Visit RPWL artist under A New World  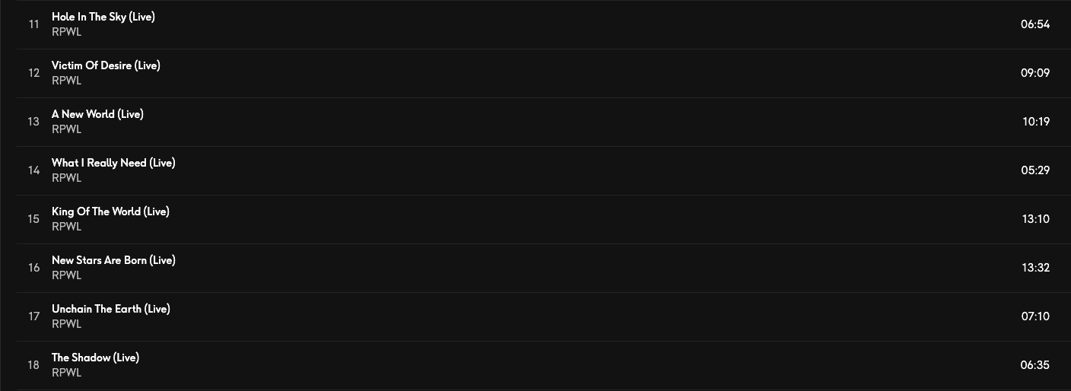pos(66,129)
